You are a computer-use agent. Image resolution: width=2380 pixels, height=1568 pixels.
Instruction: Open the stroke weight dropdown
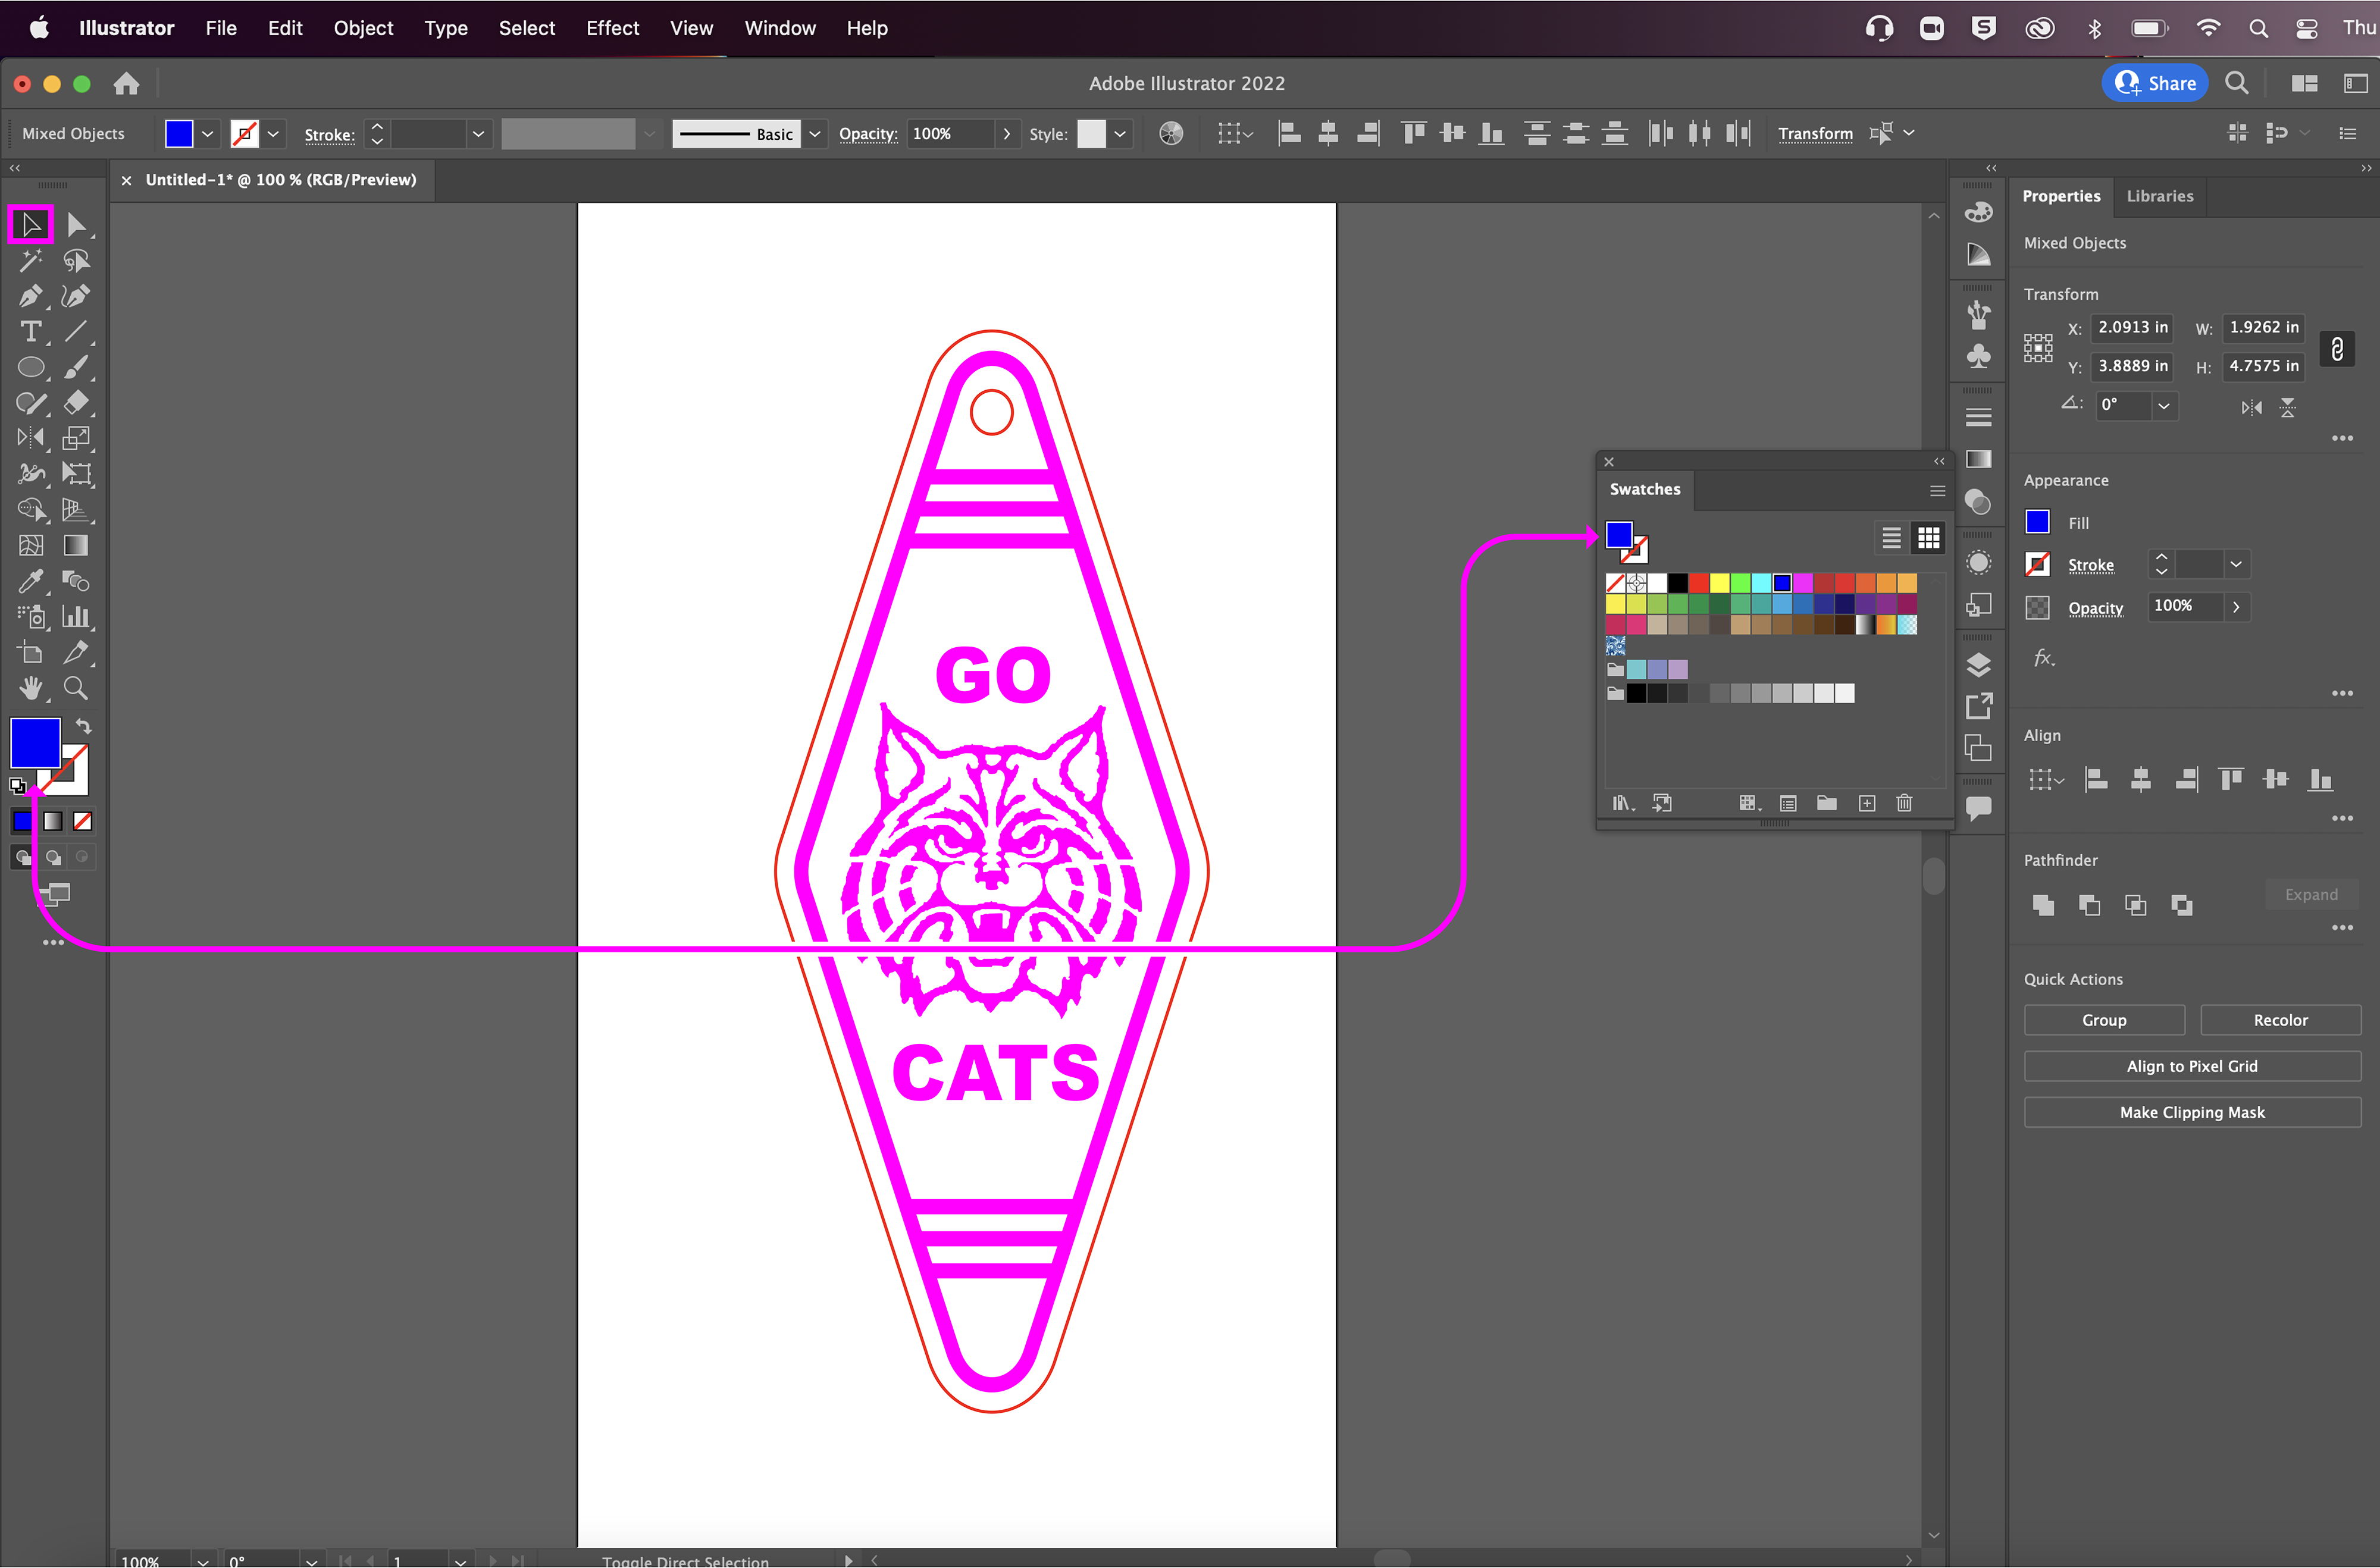click(478, 134)
